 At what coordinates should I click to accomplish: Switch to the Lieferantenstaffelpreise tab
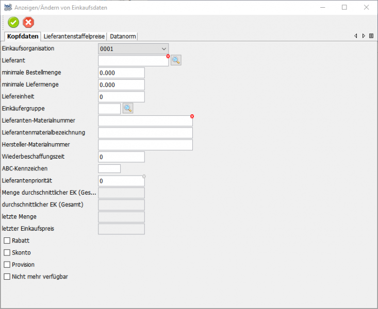tap(74, 36)
